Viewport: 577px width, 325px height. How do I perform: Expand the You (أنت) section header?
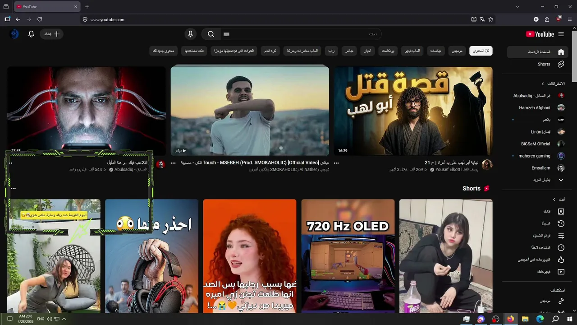point(559,199)
